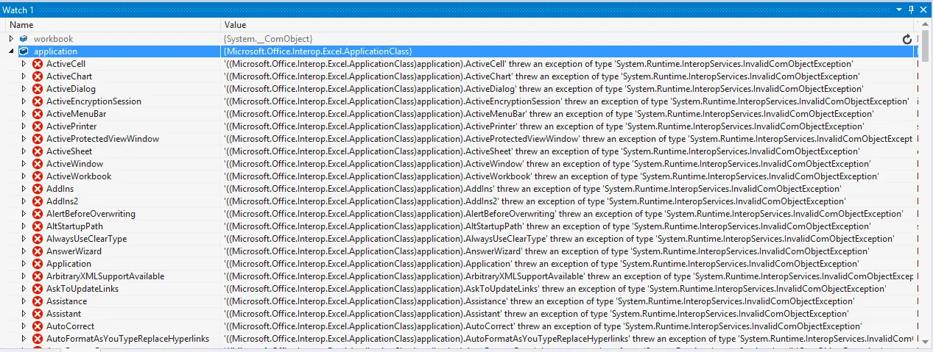
Task: Select the workbook row name
Action: 53,38
